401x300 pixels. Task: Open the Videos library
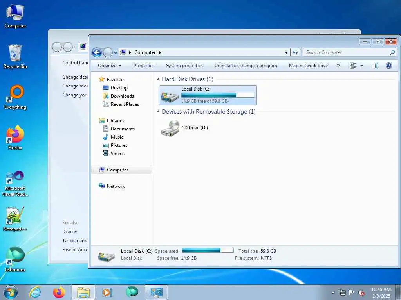(114, 153)
